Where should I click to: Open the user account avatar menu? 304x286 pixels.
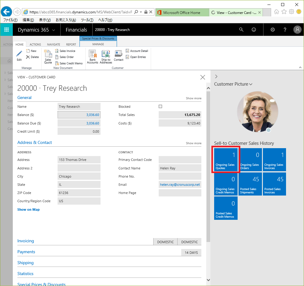[297, 29]
